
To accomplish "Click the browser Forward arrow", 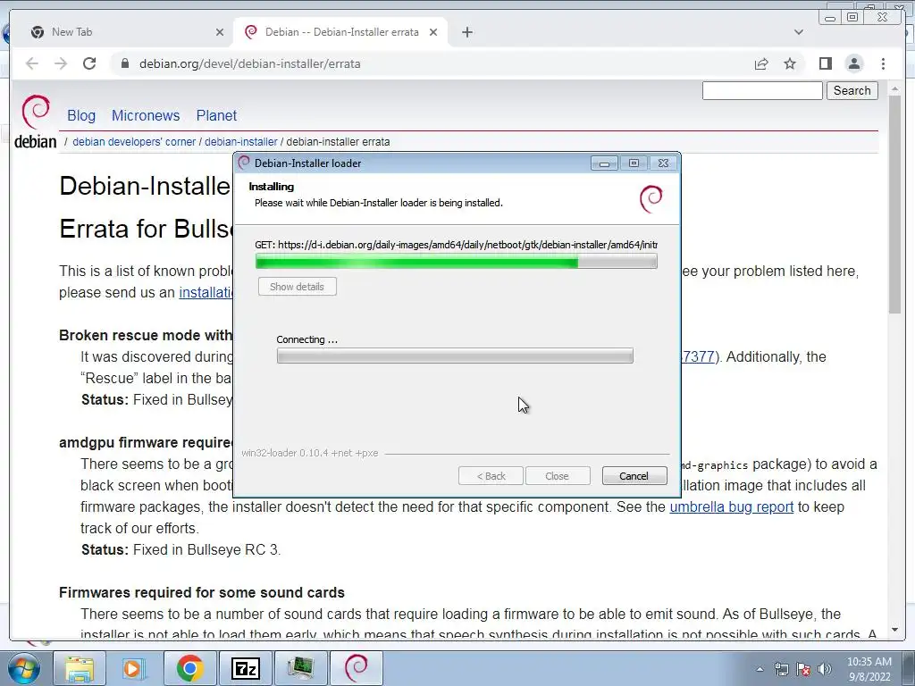I will coord(61,63).
